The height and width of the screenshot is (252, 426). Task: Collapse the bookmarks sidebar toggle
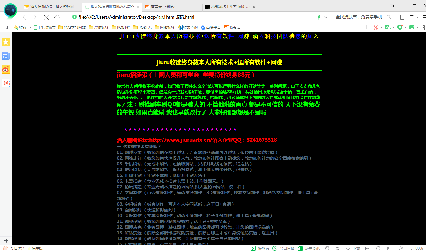pos(6,28)
